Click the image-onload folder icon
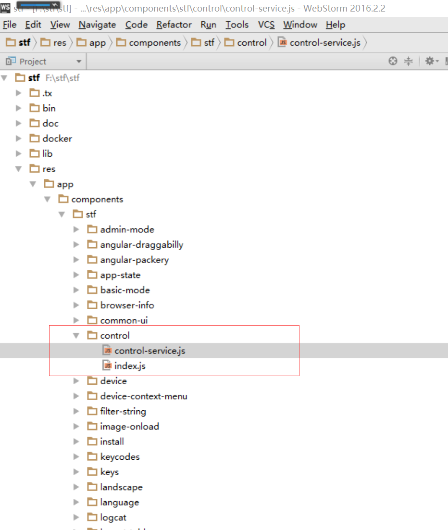 click(x=92, y=426)
